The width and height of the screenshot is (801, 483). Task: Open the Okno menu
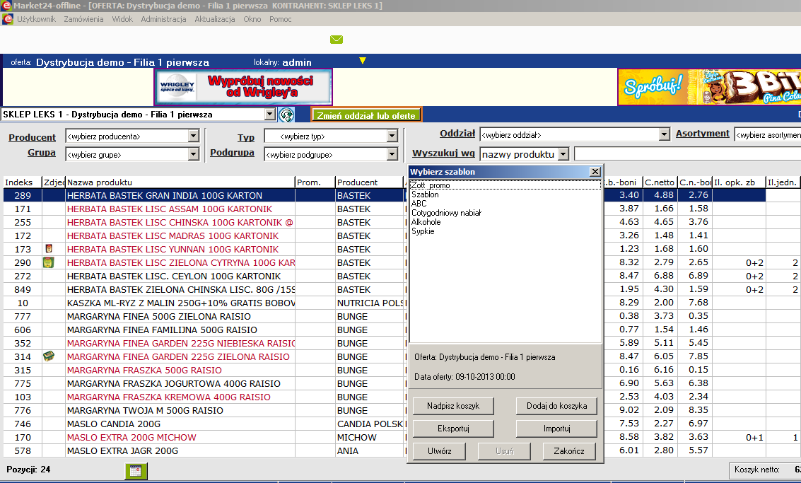point(252,19)
